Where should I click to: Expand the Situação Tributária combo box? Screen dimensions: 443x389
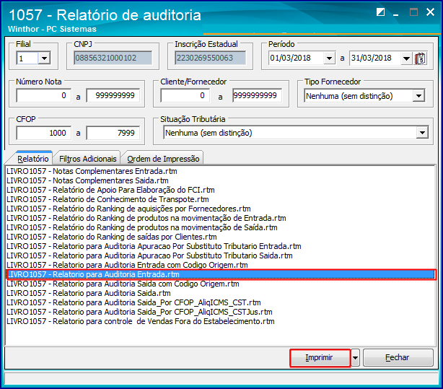pyautogui.click(x=422, y=133)
